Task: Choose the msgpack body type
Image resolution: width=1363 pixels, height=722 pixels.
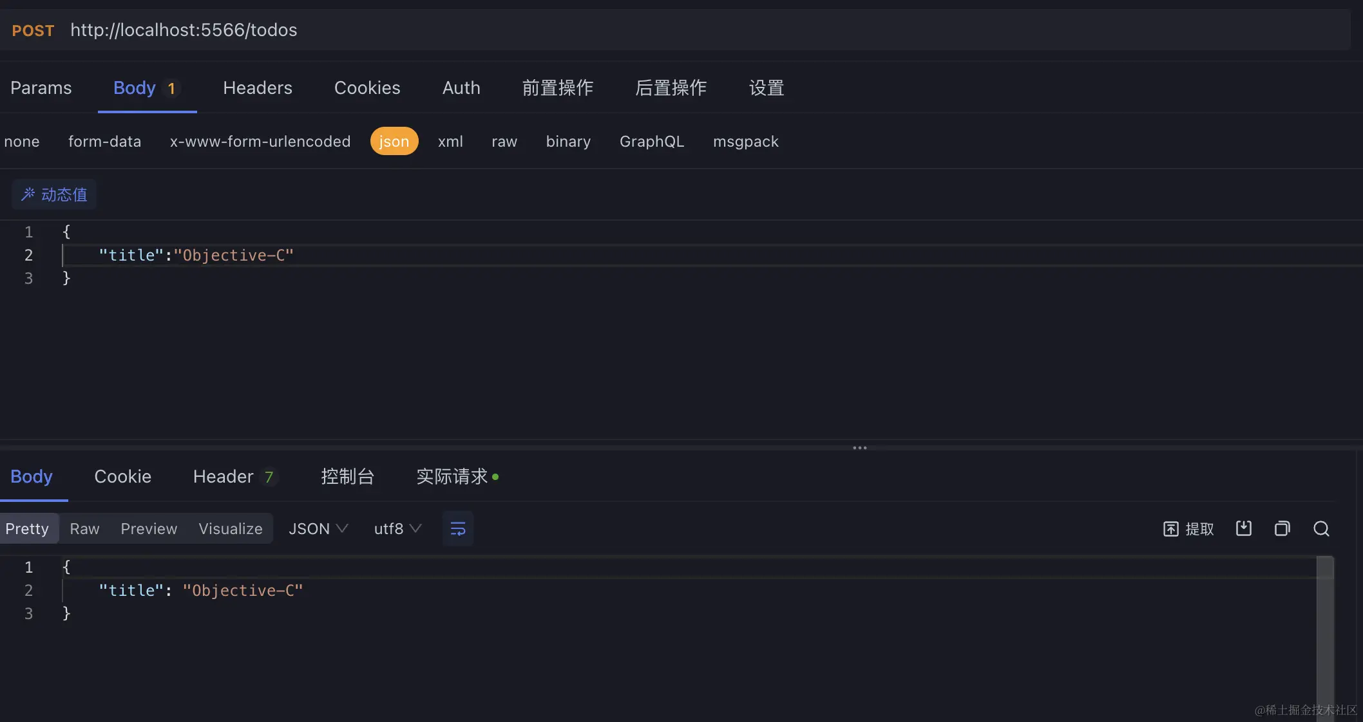Action: (x=745, y=142)
